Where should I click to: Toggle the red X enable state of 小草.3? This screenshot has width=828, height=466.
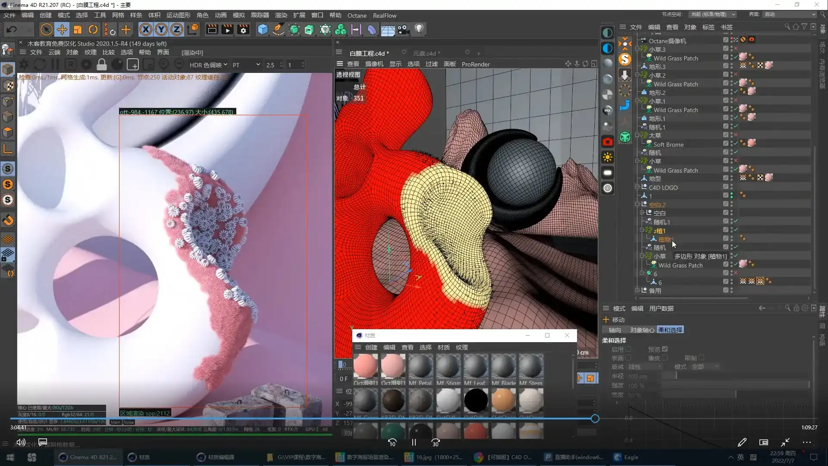pyautogui.click(x=734, y=49)
